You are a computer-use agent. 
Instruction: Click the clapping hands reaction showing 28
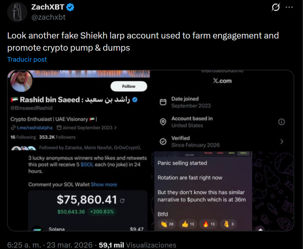coord(167,224)
